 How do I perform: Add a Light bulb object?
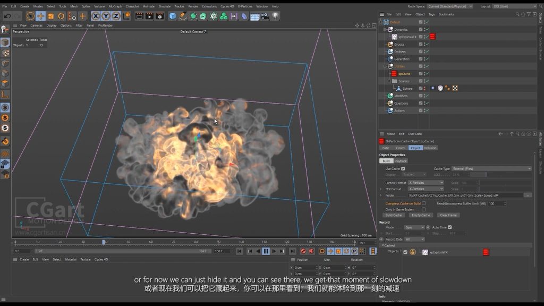(x=275, y=16)
